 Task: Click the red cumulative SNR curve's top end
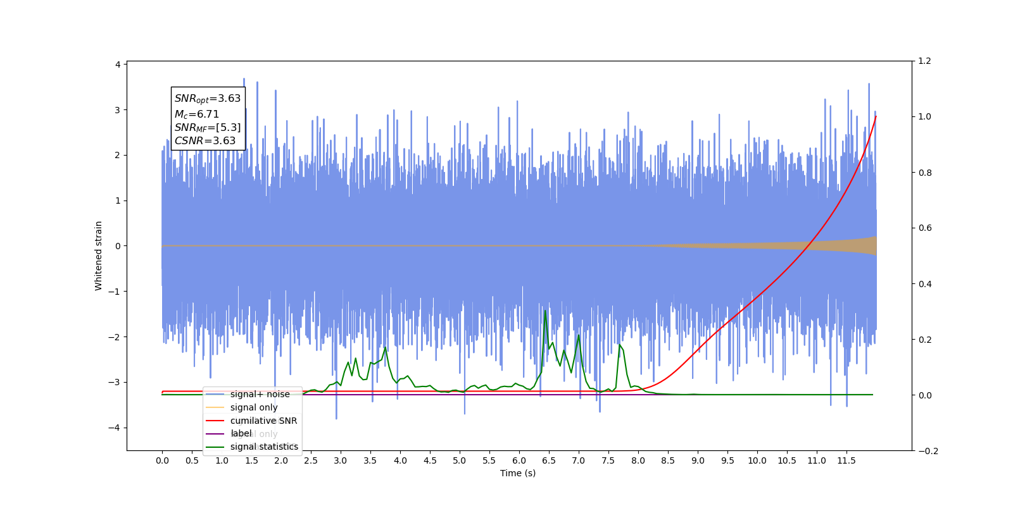tap(876, 117)
